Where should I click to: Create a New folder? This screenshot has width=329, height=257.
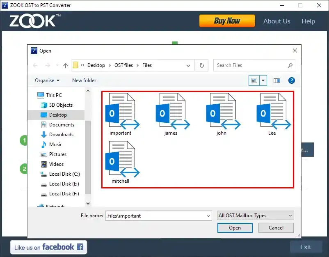pos(84,80)
